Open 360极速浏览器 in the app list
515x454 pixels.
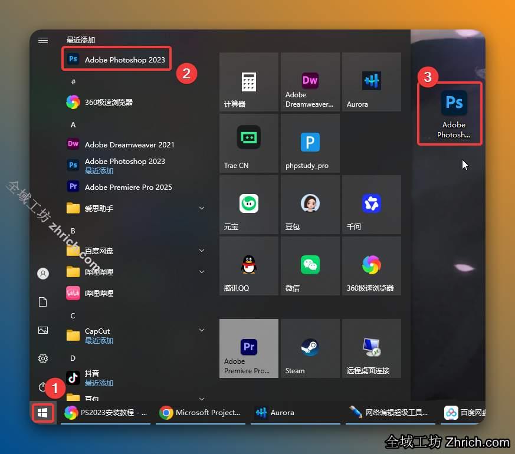click(136, 102)
